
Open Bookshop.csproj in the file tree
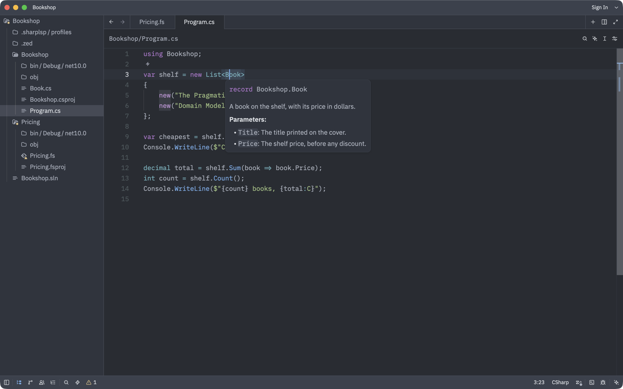[52, 99]
